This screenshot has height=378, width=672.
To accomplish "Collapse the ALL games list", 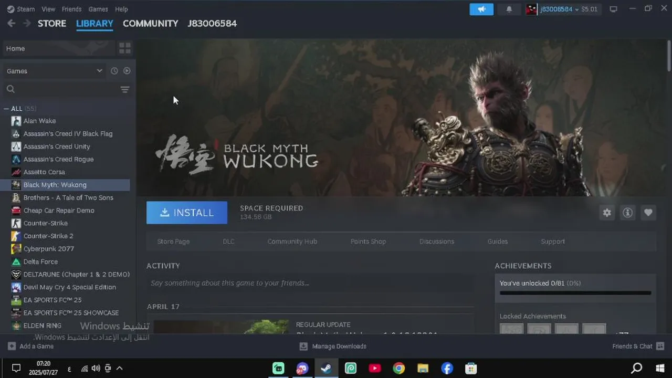I will pyautogui.click(x=6, y=109).
